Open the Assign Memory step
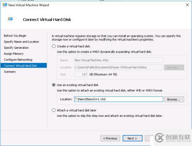 point(13,54)
